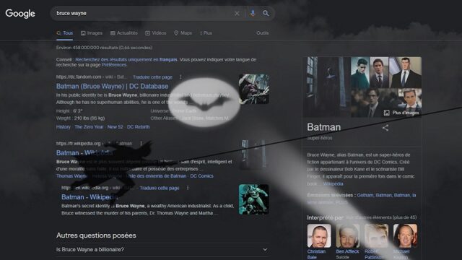
Task: Clear the search box with X icon
Action: click(x=237, y=13)
